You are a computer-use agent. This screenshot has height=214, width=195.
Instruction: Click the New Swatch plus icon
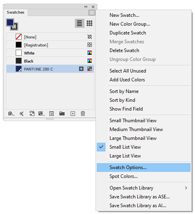pyautogui.click(x=73, y=113)
